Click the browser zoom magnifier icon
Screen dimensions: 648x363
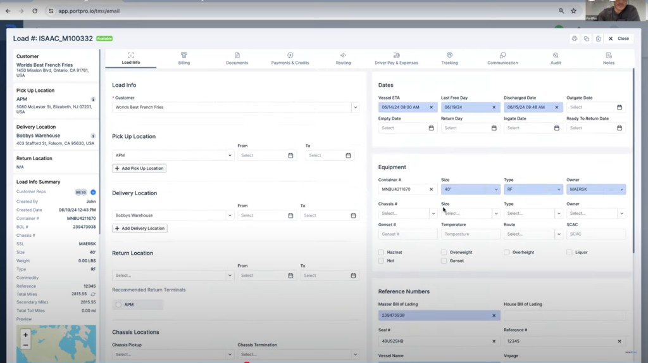pyautogui.click(x=561, y=11)
